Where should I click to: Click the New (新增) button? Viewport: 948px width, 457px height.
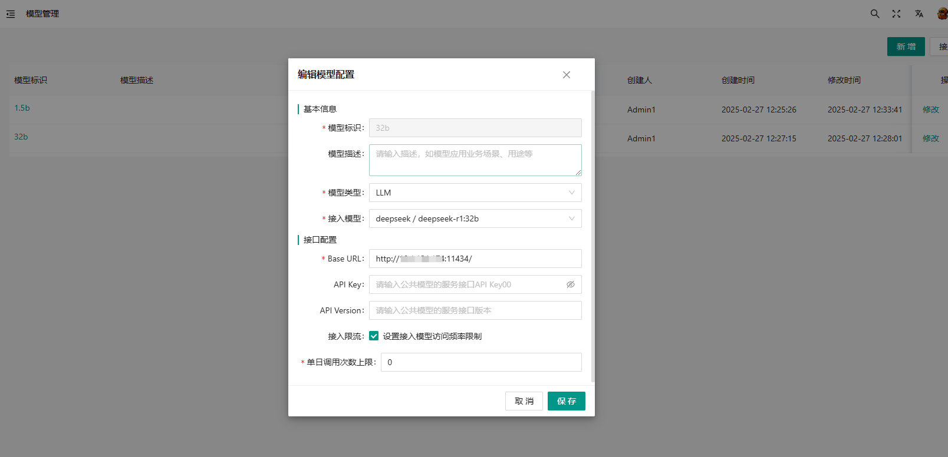906,47
